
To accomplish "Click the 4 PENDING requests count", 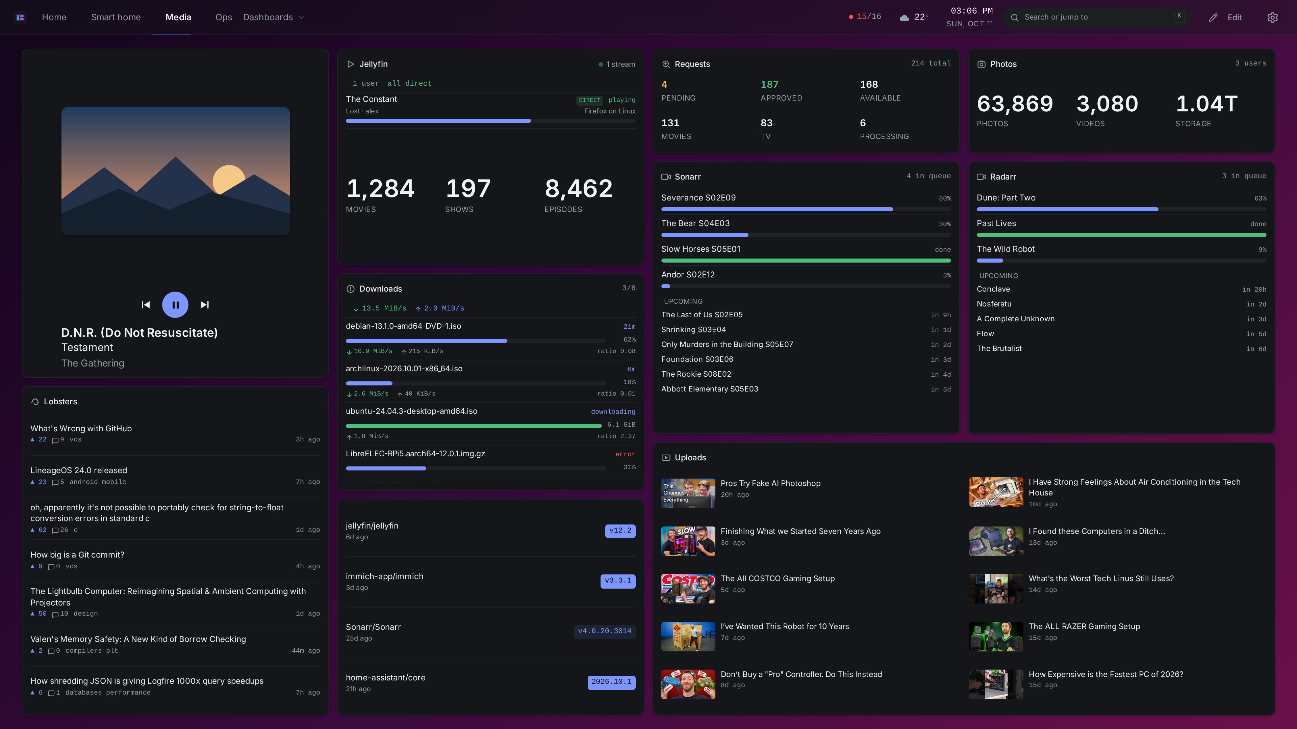I will click(678, 90).
